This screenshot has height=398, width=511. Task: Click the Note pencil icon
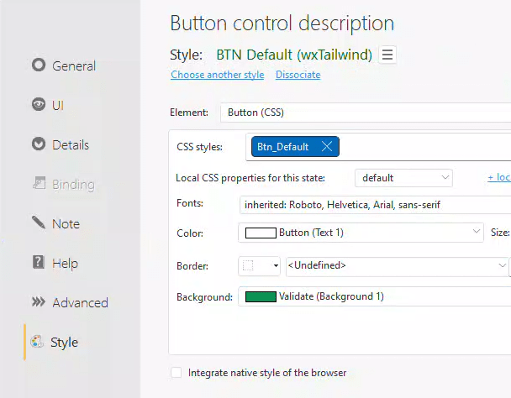coord(39,223)
